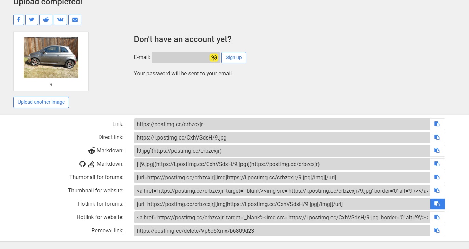Select the Direct link text field
The width and height of the screenshot is (469, 249).
(282, 137)
